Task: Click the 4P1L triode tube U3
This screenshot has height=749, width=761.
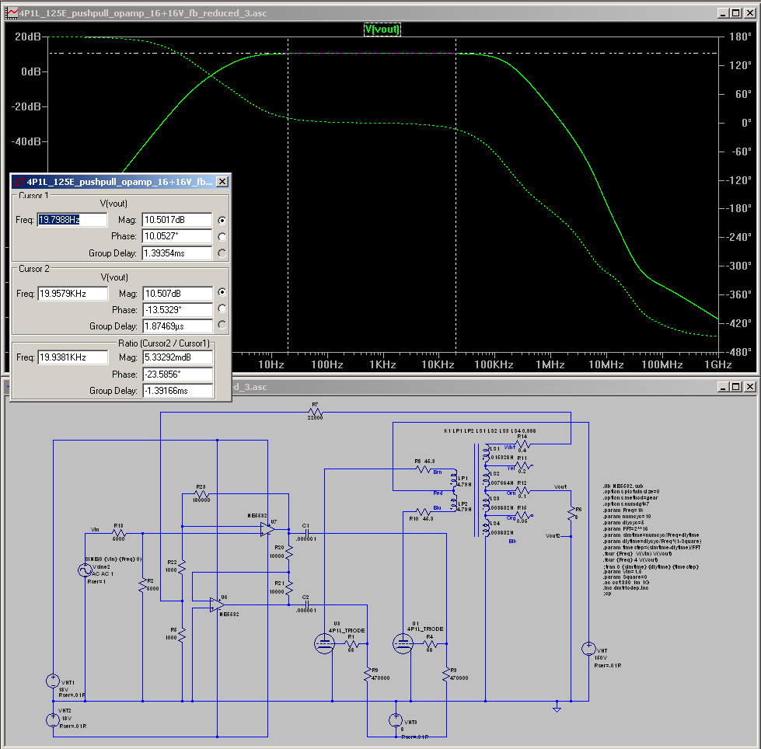Action: point(324,643)
